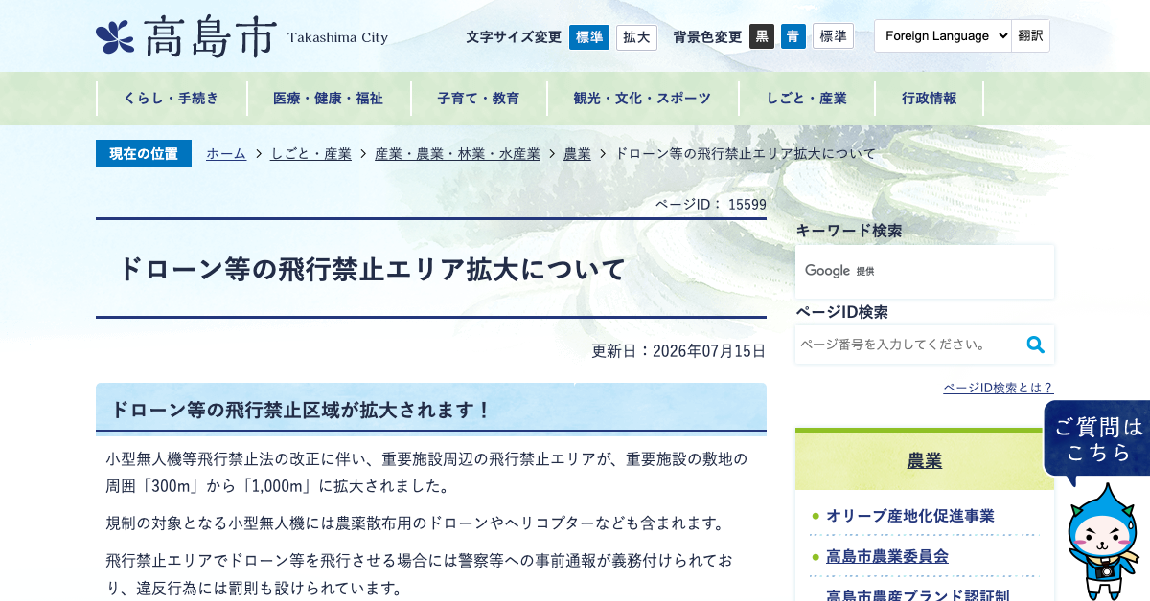Open the 観光・文化・スポーツ menu
The height and width of the screenshot is (601, 1150).
643,99
